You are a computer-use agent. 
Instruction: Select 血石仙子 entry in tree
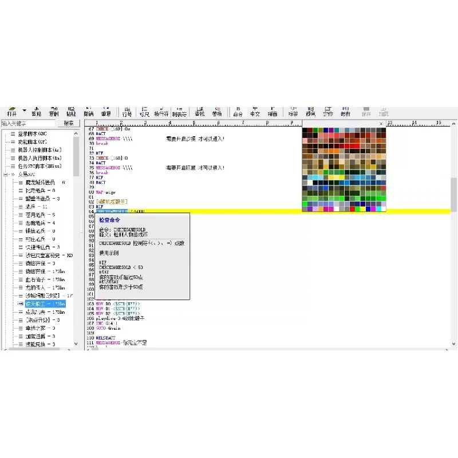pos(45,279)
